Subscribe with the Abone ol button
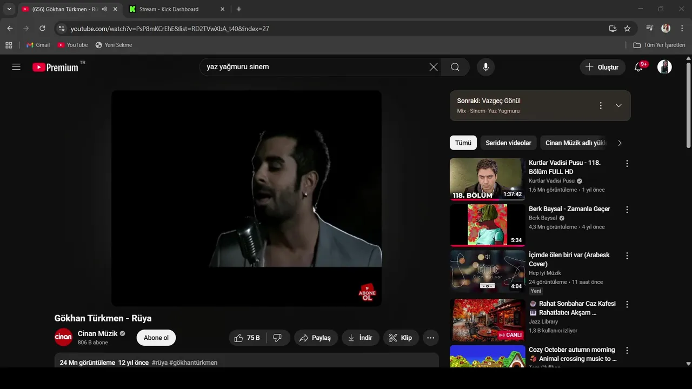This screenshot has width=692, height=389. (156, 338)
